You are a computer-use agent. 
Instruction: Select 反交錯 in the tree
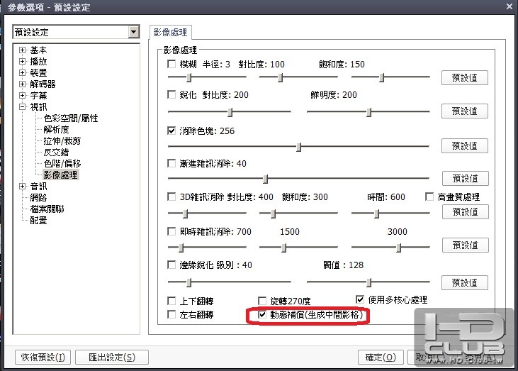pos(56,153)
